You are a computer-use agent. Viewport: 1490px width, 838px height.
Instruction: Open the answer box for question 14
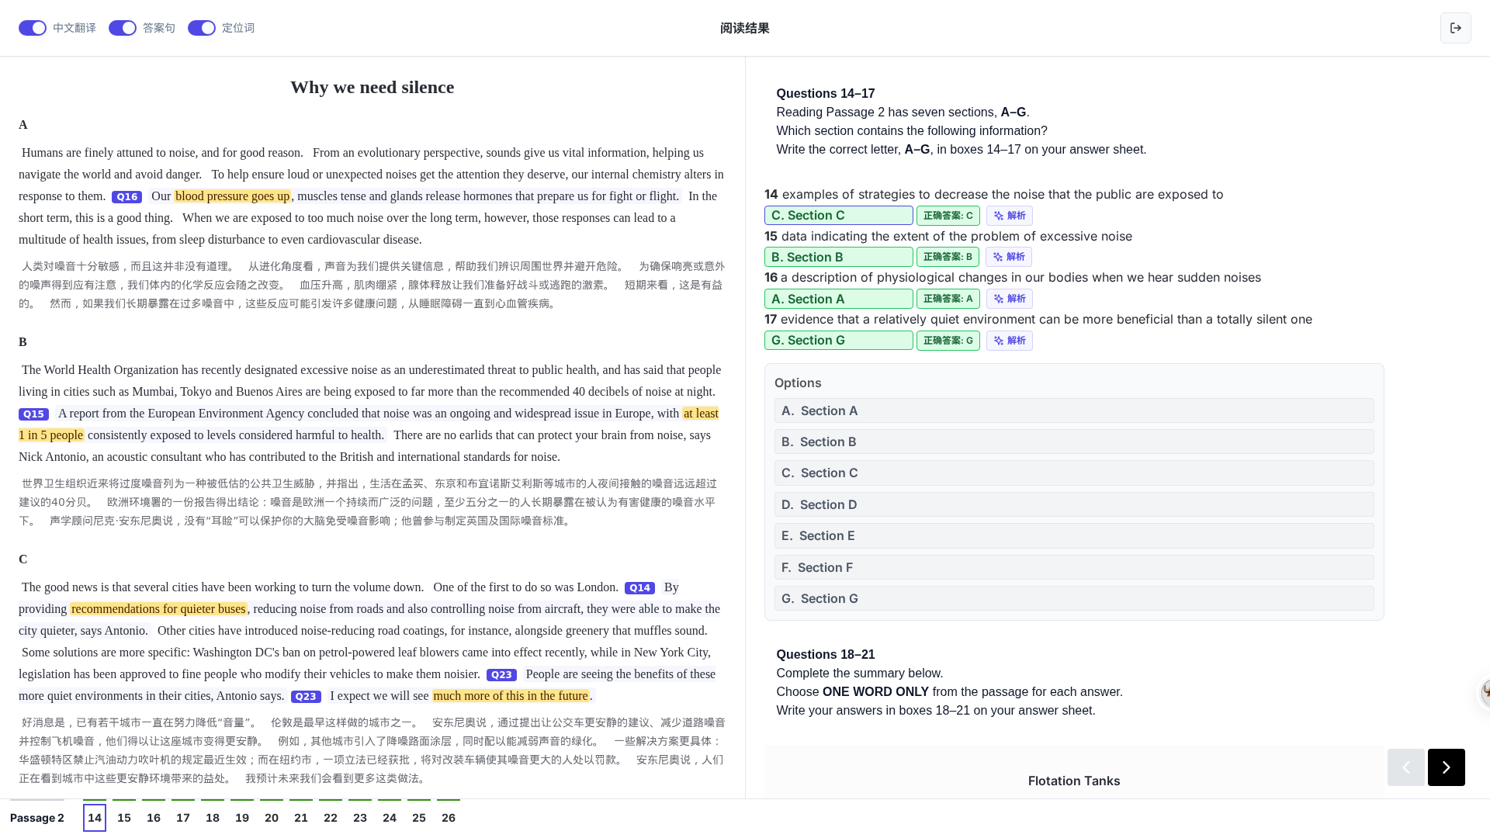[838, 216]
